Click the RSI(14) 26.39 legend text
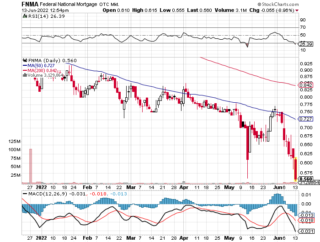Screen dimensions: 320x242 [x=47, y=16]
